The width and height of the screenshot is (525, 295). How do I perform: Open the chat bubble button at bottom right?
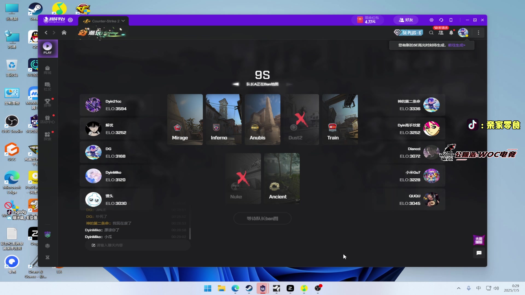pyautogui.click(x=479, y=253)
